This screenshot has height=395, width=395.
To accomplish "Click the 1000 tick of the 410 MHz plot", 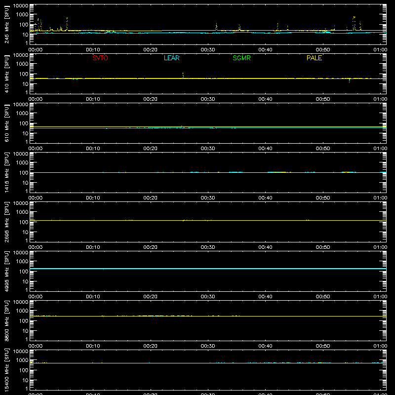I will [x=22, y=64].
